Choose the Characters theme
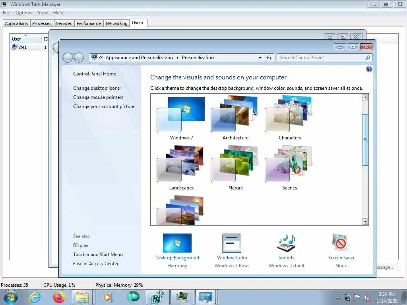 click(x=289, y=118)
